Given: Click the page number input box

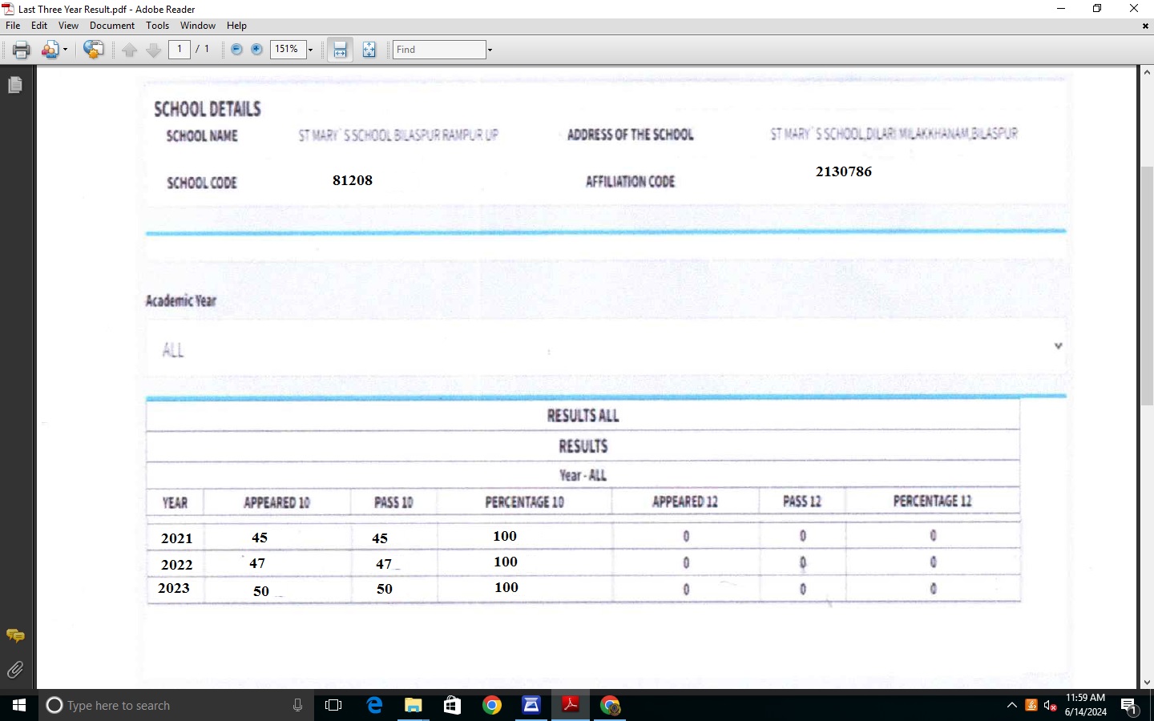Looking at the screenshot, I should coord(180,50).
